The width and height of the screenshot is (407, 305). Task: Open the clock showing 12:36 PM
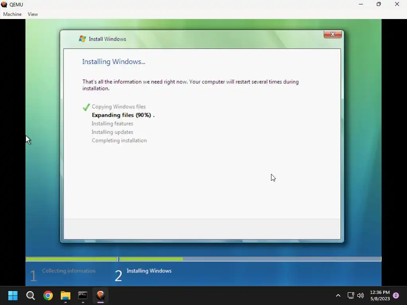380,295
